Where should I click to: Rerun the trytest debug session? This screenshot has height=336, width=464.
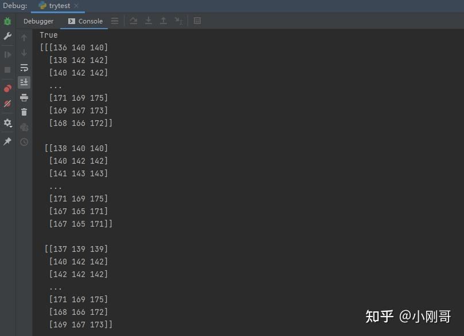pos(7,21)
